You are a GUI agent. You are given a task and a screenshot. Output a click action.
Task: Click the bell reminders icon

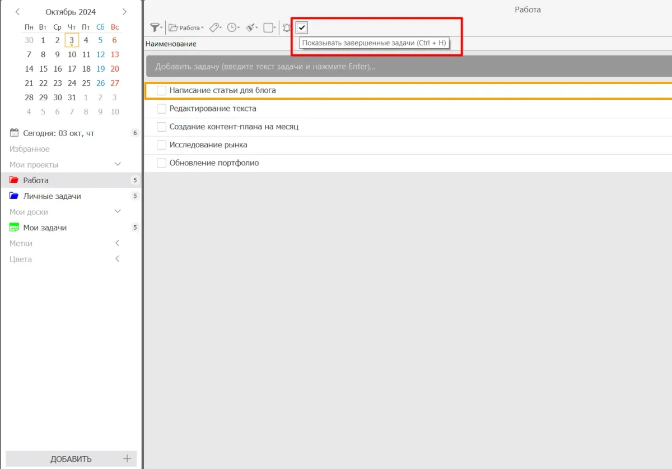287,27
